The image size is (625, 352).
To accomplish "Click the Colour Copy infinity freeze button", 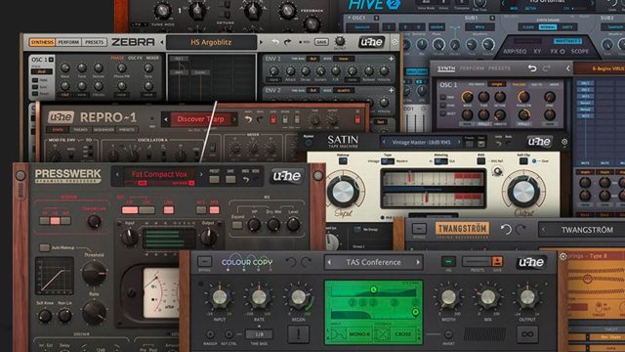I will [527, 334].
